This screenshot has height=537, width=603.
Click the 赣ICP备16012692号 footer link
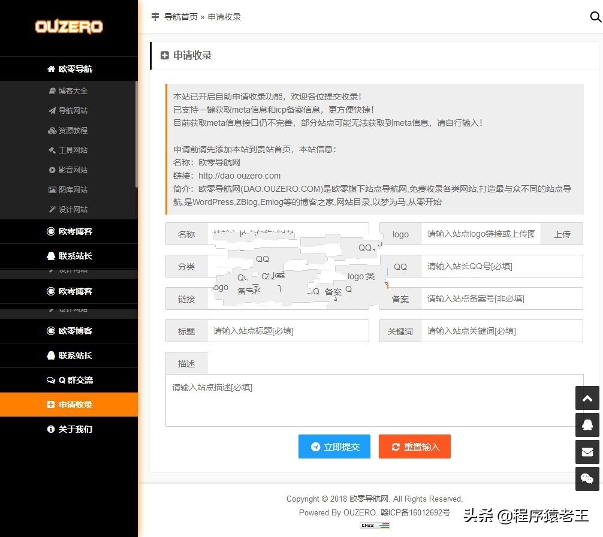click(415, 512)
